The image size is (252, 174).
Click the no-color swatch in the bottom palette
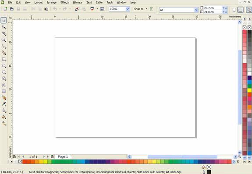point(20,162)
